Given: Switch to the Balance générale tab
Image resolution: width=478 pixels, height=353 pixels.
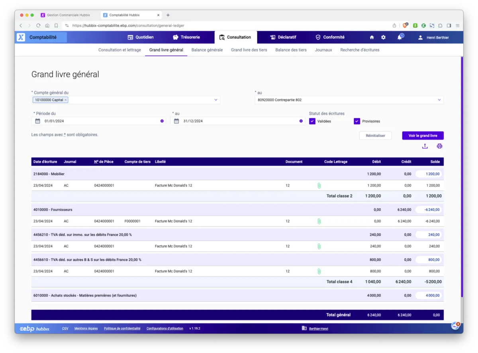Looking at the screenshot, I should [x=207, y=50].
